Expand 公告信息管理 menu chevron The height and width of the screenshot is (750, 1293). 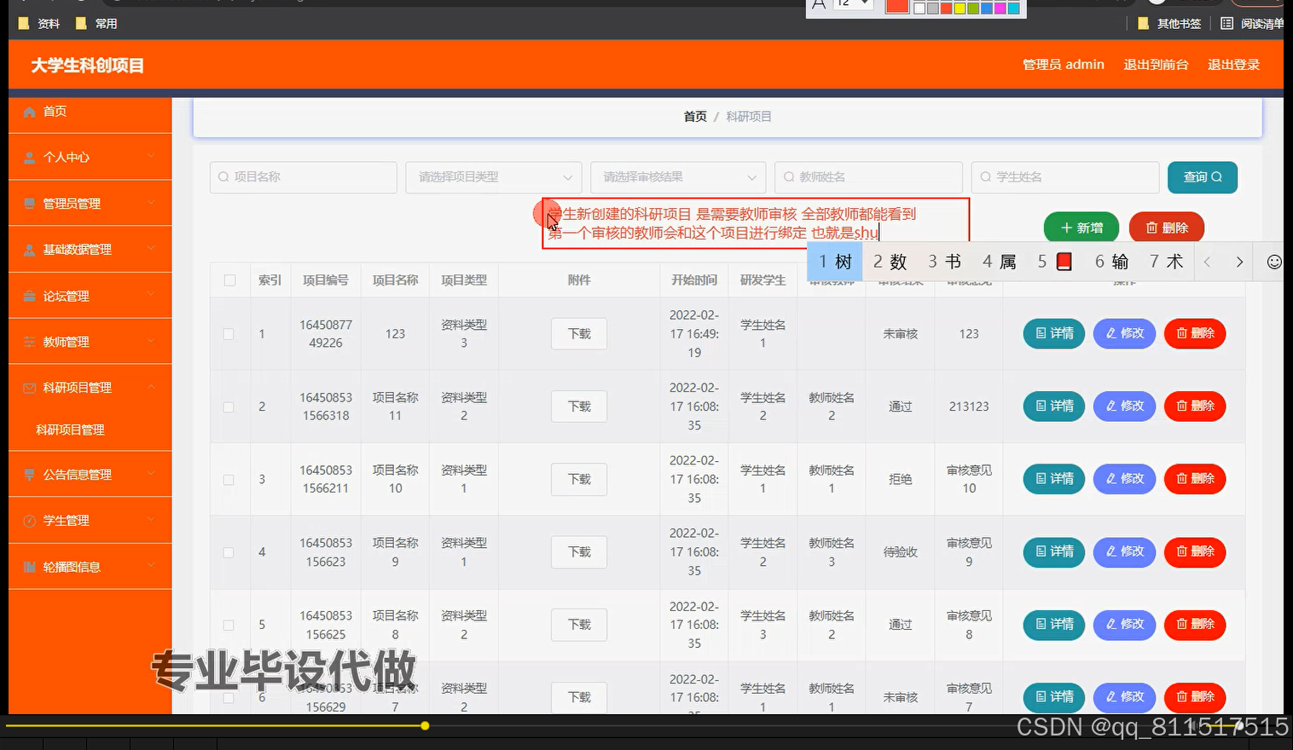point(151,473)
